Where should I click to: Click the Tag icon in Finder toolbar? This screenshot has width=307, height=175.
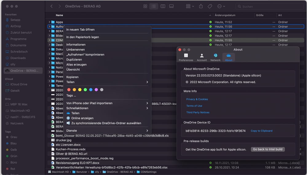210,6
